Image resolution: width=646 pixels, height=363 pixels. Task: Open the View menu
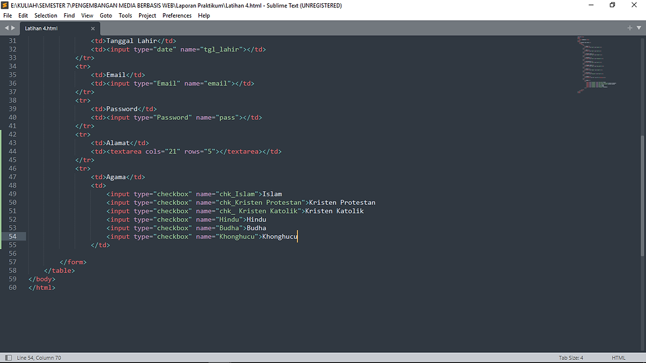87,16
